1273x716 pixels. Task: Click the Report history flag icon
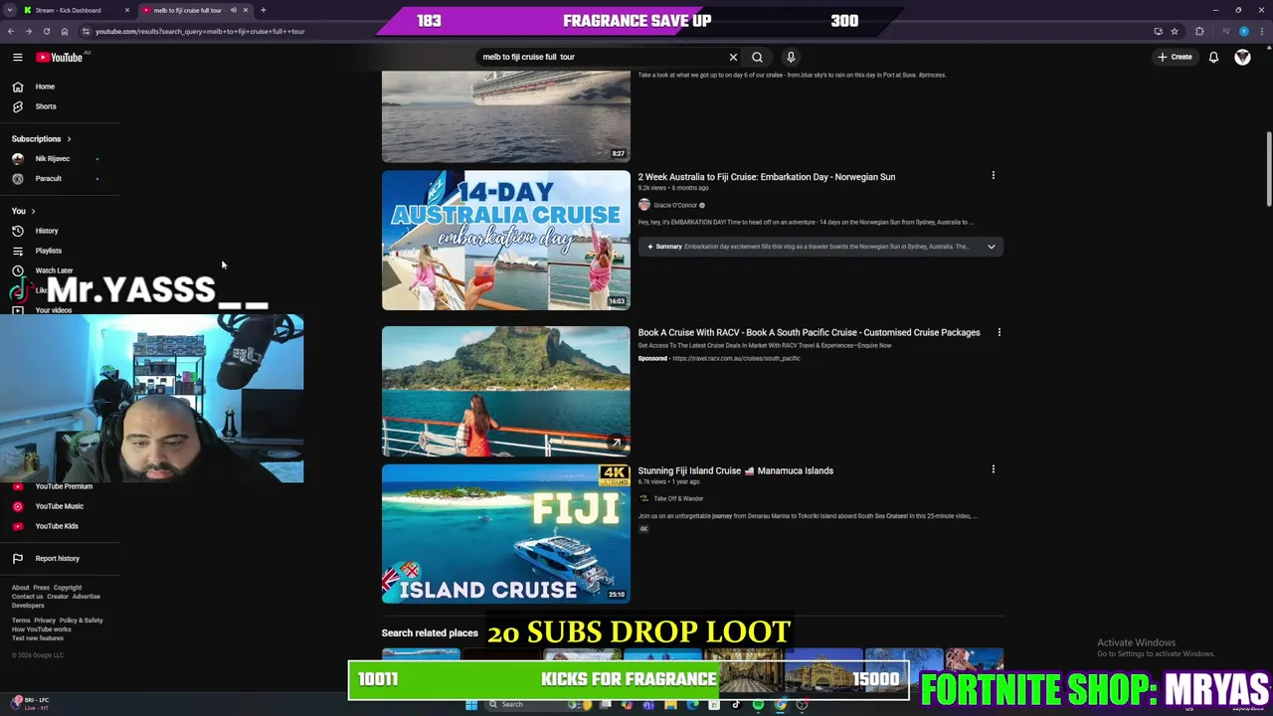17,558
